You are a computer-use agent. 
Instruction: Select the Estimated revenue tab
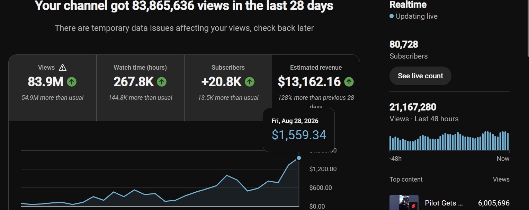point(316,88)
